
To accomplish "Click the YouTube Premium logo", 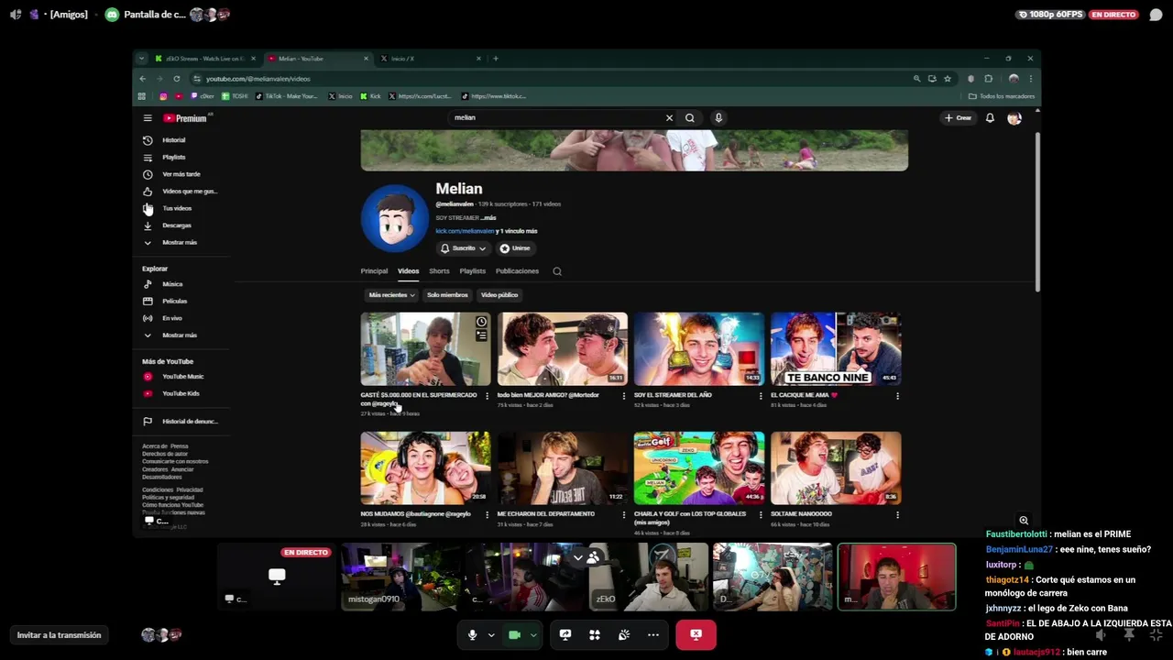I will pyautogui.click(x=186, y=118).
